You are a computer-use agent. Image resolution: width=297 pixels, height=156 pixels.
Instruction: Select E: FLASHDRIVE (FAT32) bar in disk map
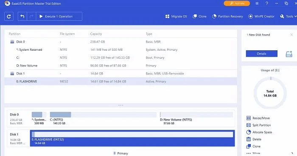(132, 138)
